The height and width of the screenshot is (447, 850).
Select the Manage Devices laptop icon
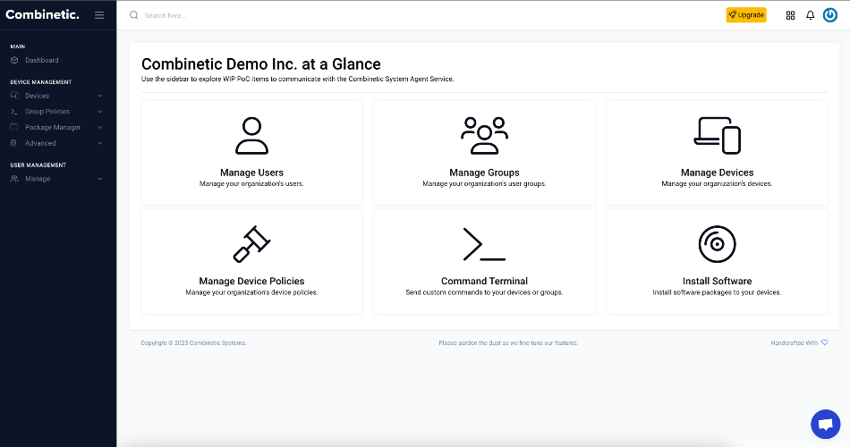(717, 136)
